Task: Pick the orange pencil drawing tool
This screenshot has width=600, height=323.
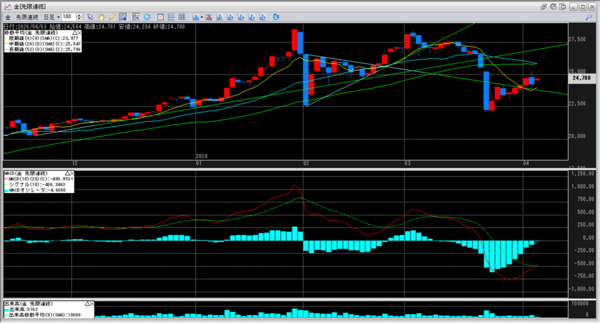Action: [x=111, y=17]
